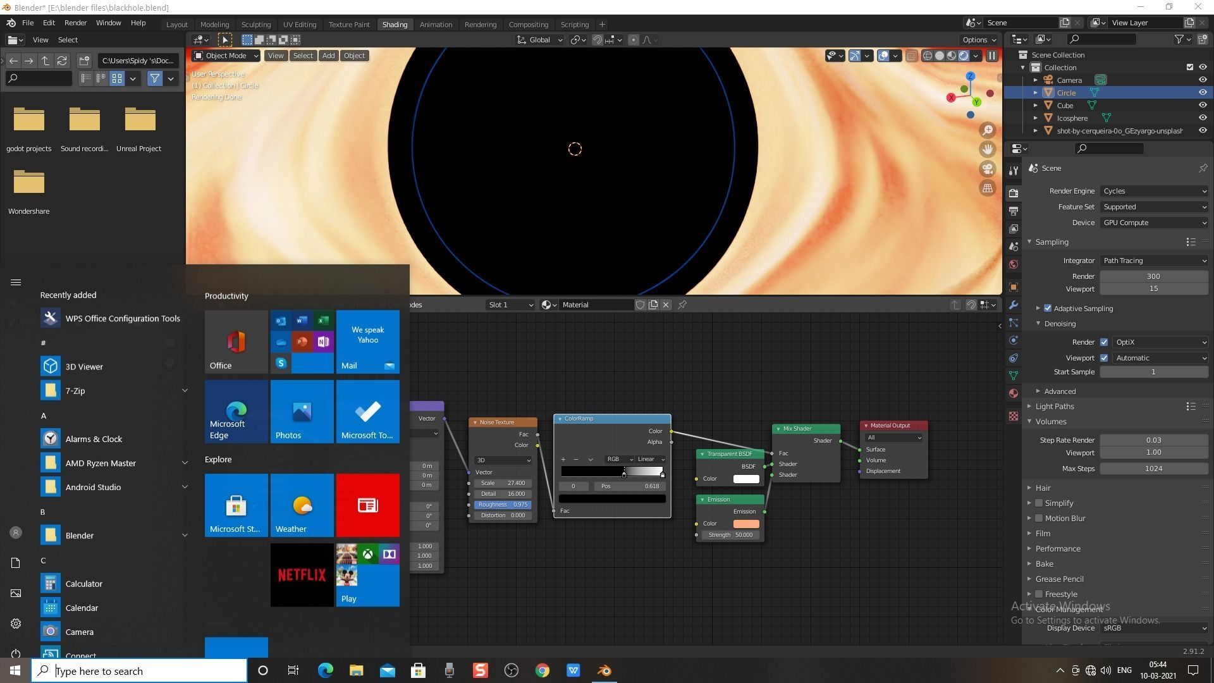Open the View Layer properties tab
This screenshot has height=683, width=1214.
pyautogui.click(x=1014, y=228)
